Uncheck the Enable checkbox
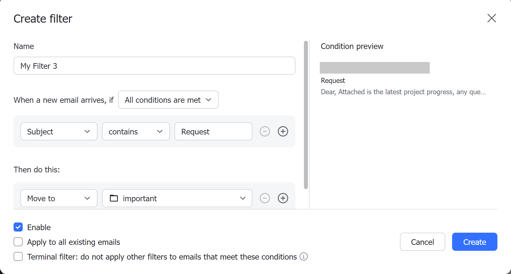The width and height of the screenshot is (511, 274). [18, 227]
